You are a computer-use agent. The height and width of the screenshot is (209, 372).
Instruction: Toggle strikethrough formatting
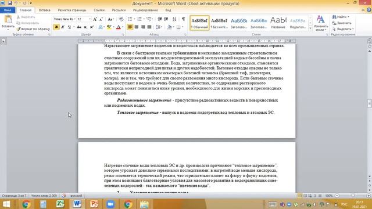(79, 27)
